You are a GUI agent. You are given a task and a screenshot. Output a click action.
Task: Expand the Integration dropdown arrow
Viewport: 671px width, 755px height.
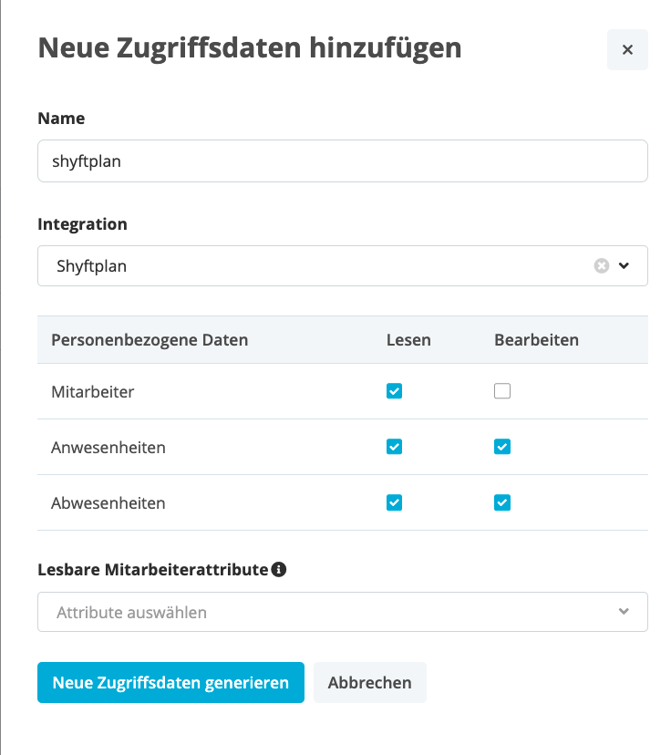[x=624, y=265]
